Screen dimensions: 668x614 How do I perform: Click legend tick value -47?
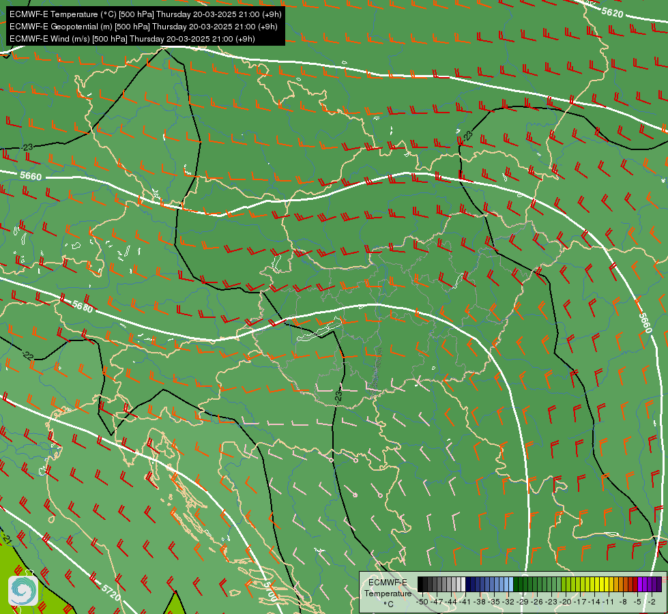click(437, 602)
